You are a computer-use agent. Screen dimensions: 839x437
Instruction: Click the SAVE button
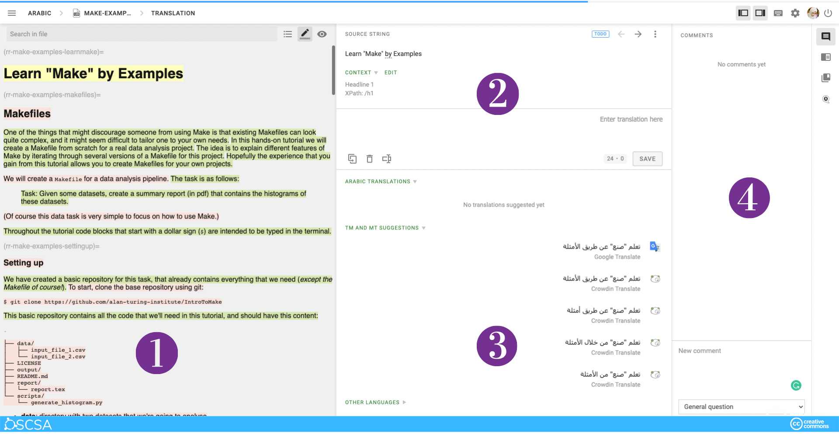click(647, 159)
